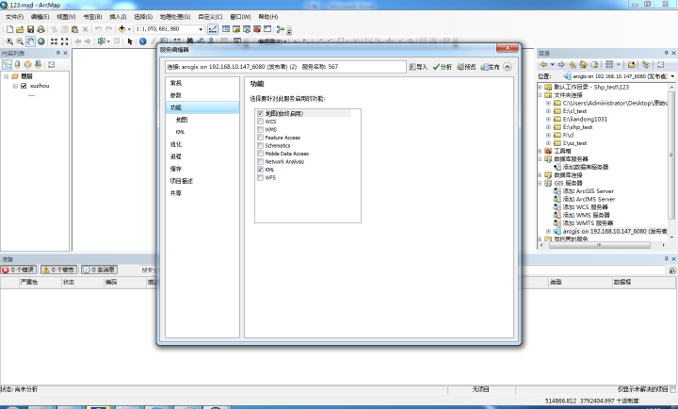Collapse the service editor header chevron
The image size is (678, 409).
click(508, 67)
